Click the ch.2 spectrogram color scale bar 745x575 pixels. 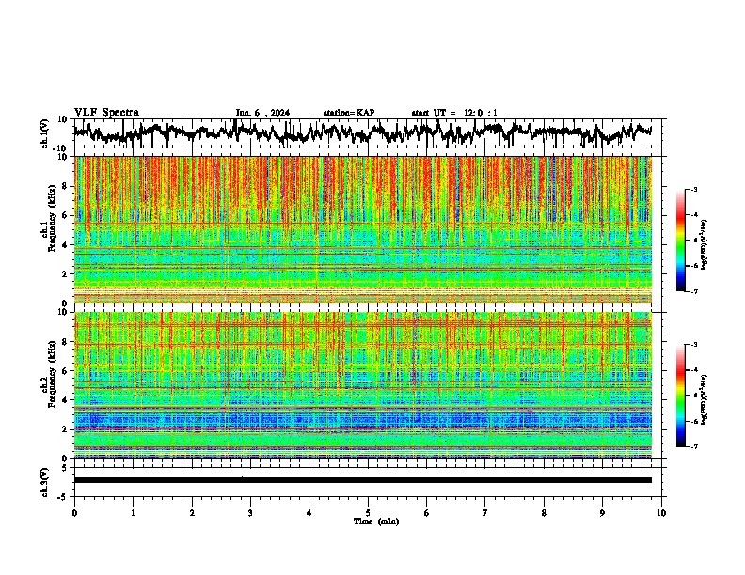point(681,396)
